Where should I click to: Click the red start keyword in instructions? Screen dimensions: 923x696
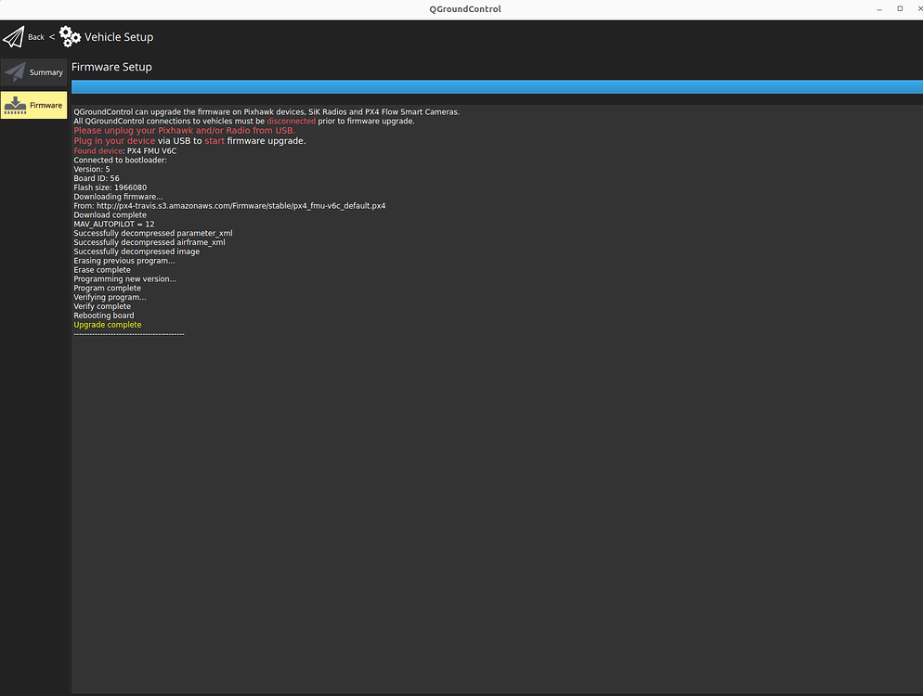coord(214,140)
